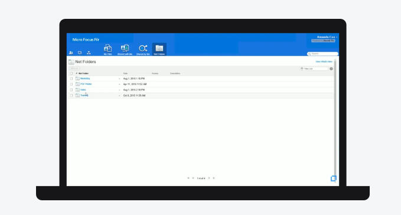401x215 pixels.
Task: Click the monitor icon in header
Action: pyautogui.click(x=80, y=53)
